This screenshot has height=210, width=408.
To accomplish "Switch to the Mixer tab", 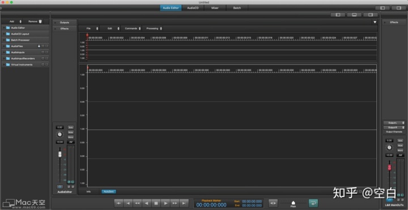I will (x=215, y=8).
